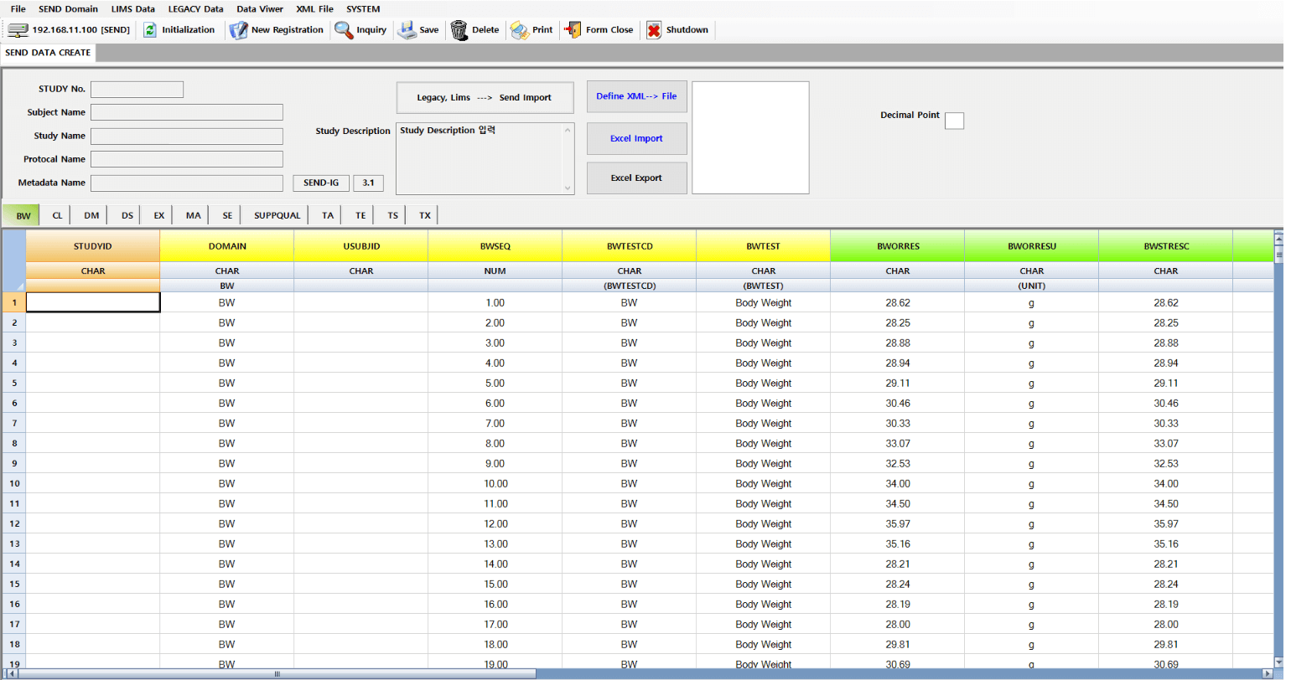Click the Study Description scroll up arrow

coord(568,130)
